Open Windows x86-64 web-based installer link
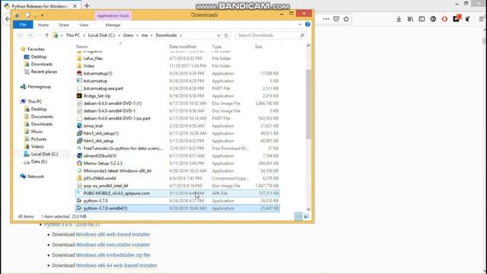Viewport: 487px width, 274px height. click(116, 266)
